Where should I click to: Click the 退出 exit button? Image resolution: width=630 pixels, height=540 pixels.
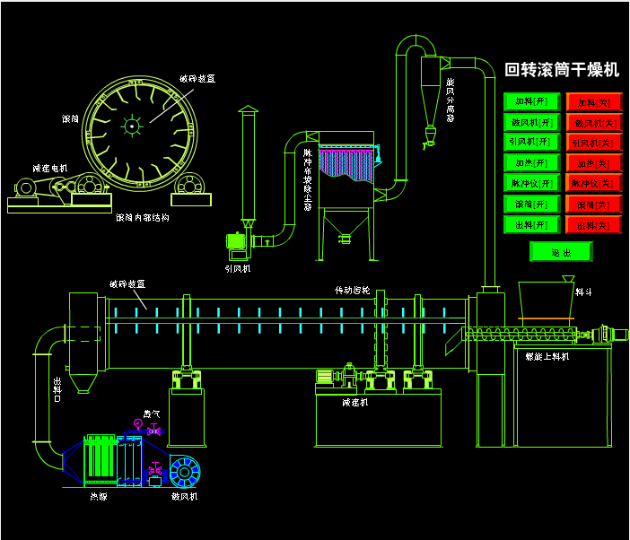561,252
